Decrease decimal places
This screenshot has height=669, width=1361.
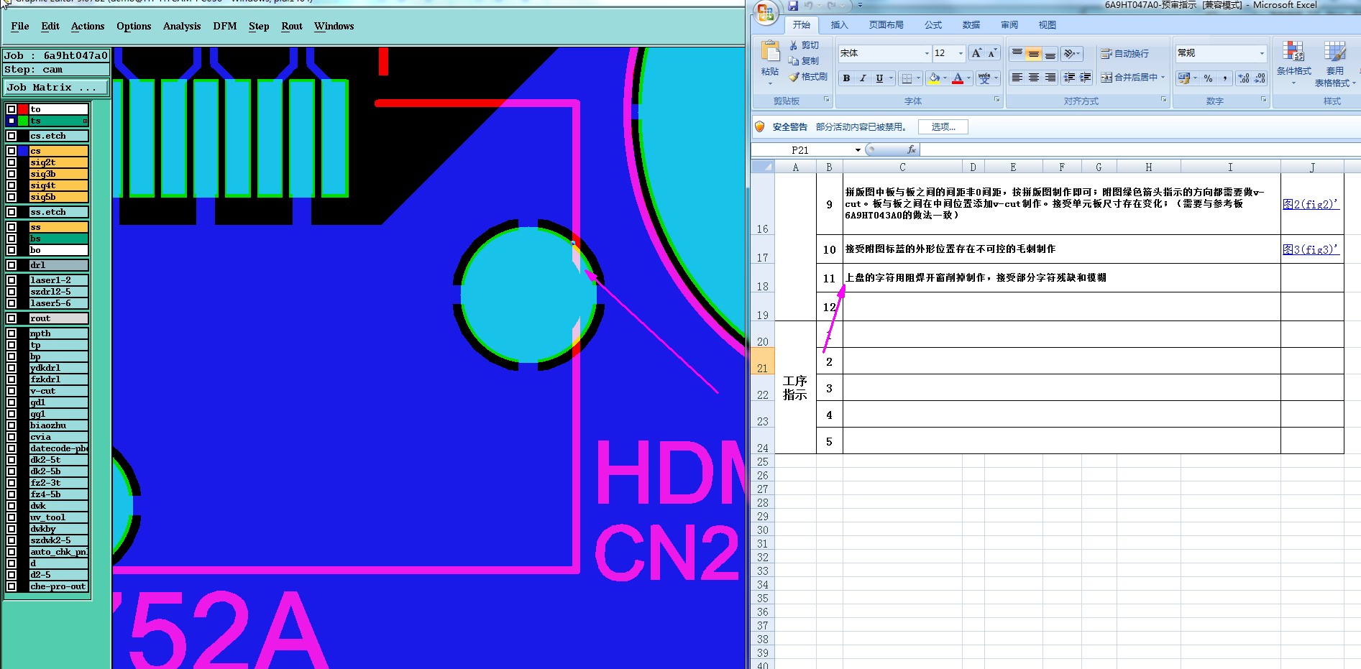[x=1260, y=78]
